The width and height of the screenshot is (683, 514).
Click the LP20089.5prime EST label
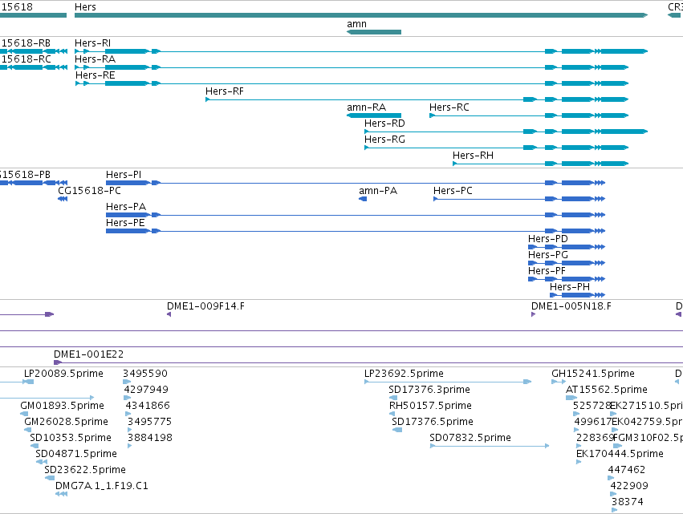pyautogui.click(x=63, y=374)
